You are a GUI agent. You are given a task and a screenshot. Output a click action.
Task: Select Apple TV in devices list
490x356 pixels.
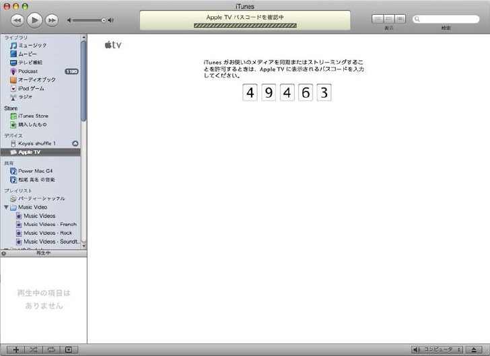click(x=40, y=152)
